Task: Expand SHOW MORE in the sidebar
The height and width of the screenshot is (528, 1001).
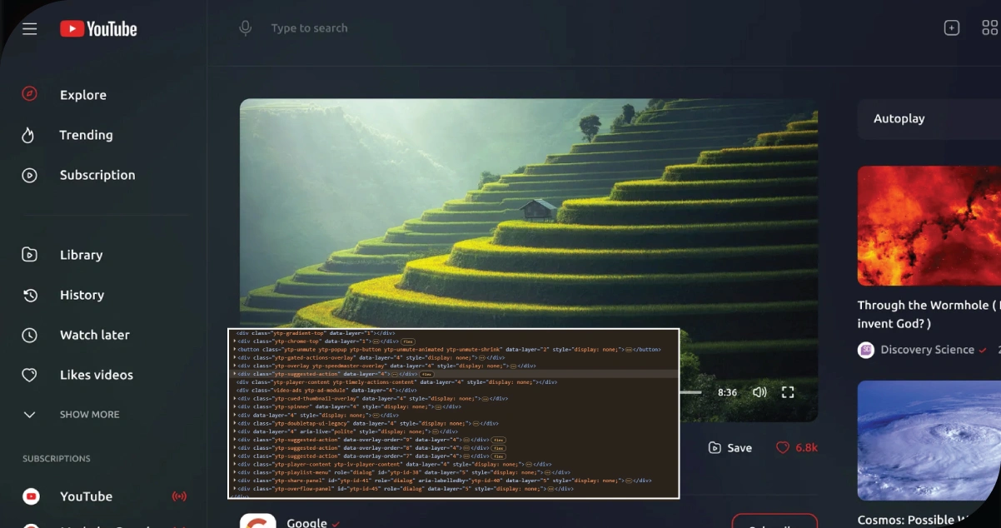Action: (89, 414)
